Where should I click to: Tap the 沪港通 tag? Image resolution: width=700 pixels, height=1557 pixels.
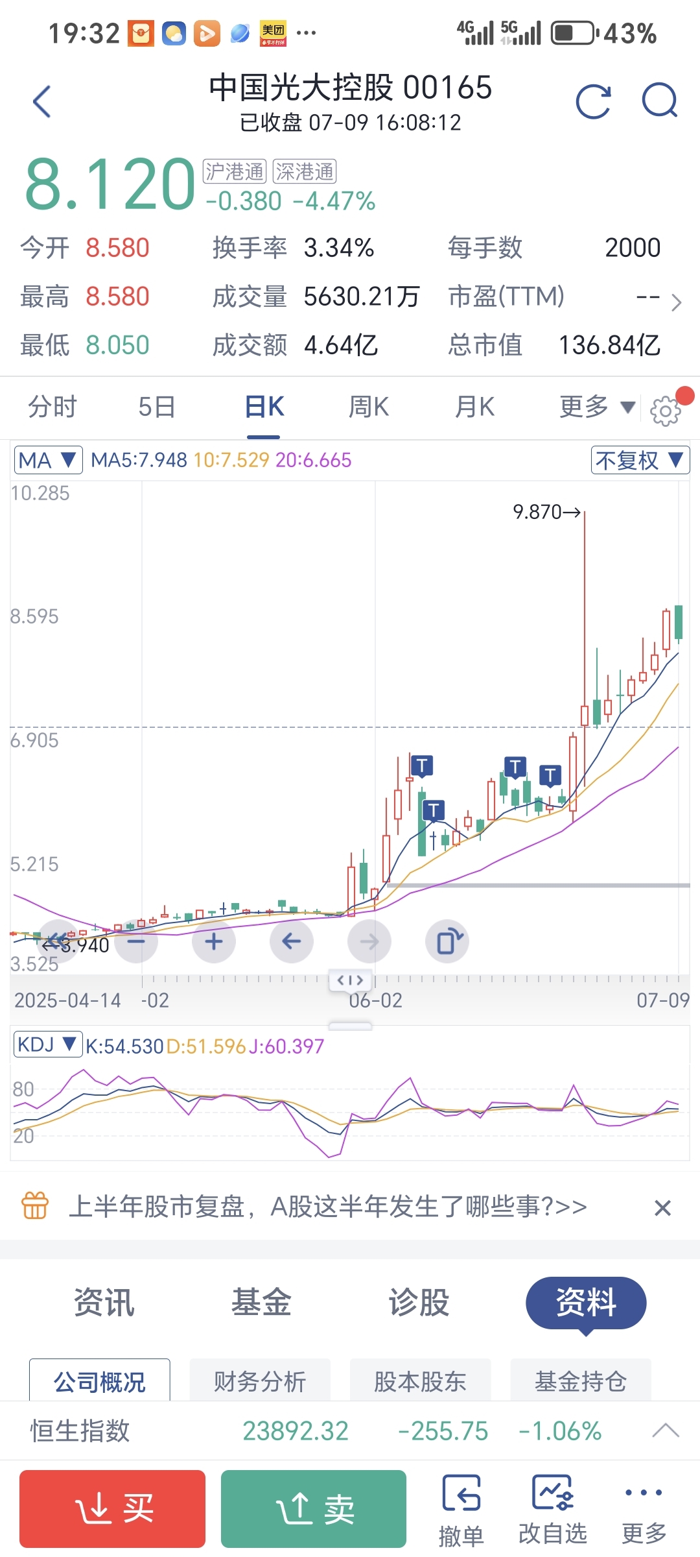tap(235, 172)
